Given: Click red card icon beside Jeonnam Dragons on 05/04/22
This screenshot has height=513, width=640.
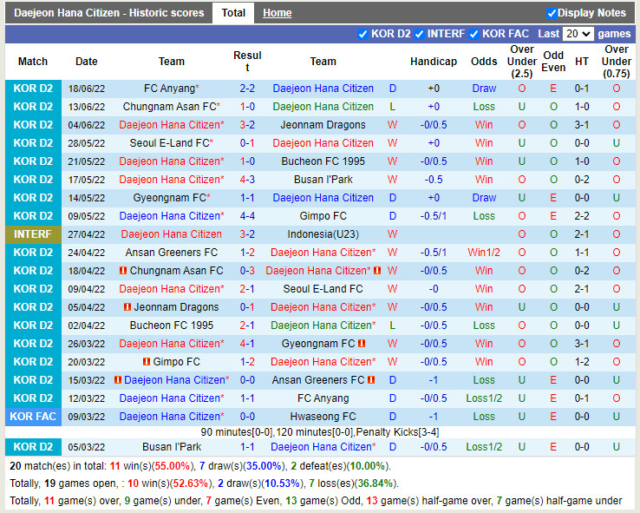Looking at the screenshot, I should 127,307.
